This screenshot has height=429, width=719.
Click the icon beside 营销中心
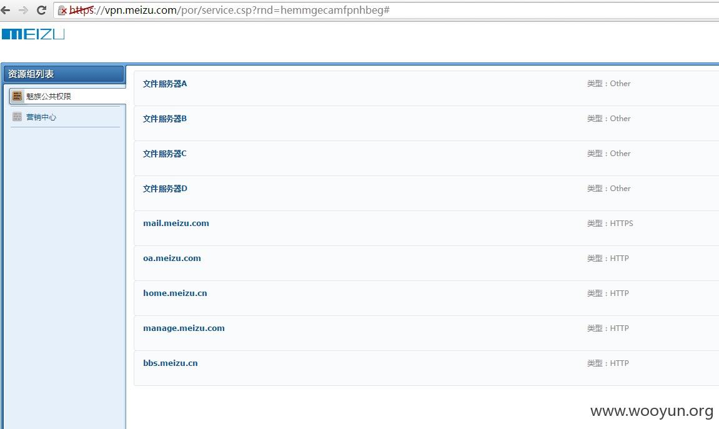point(17,117)
